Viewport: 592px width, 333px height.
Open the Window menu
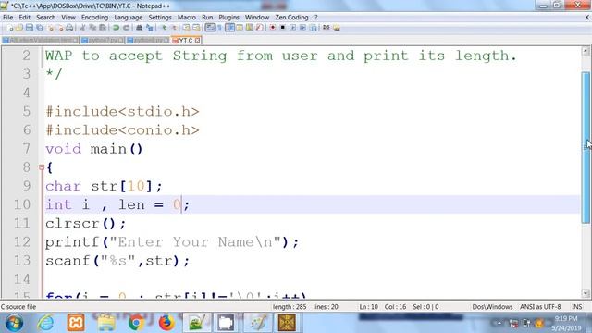257,18
